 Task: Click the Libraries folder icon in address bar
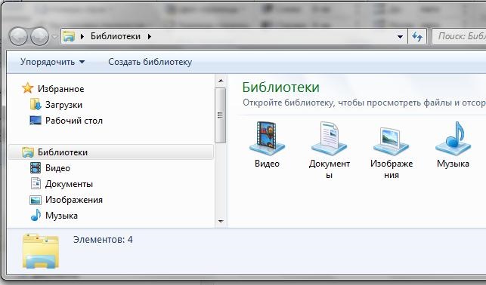click(69, 36)
